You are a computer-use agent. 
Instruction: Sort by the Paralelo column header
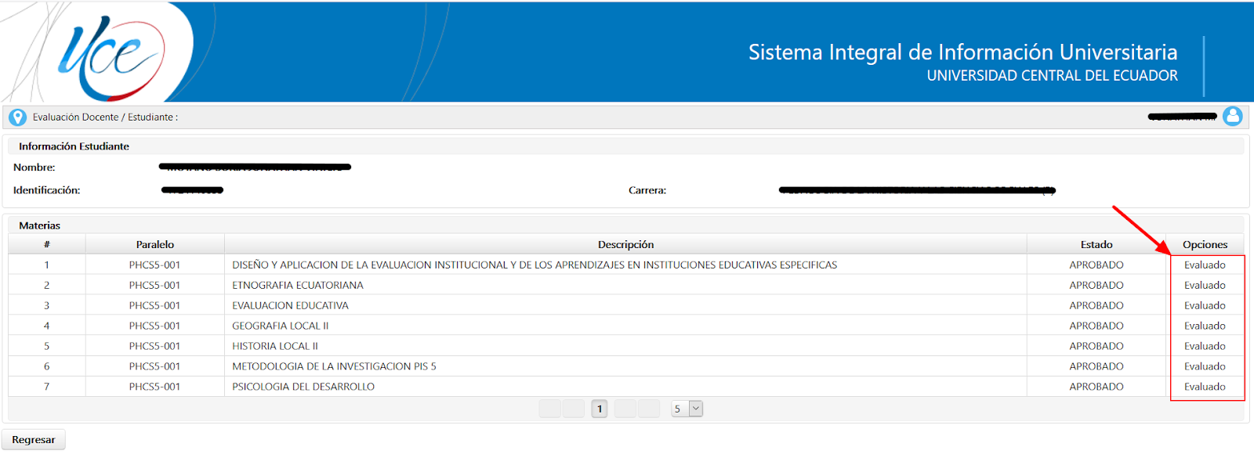(x=155, y=244)
